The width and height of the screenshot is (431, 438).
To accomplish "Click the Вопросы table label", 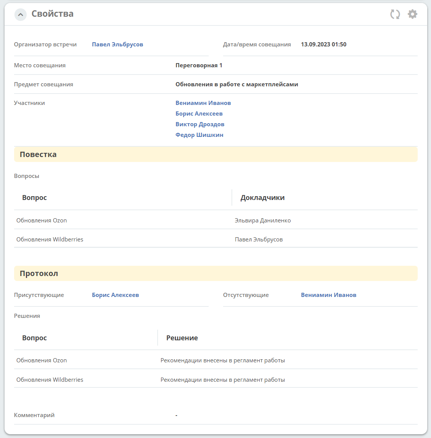I will point(27,176).
